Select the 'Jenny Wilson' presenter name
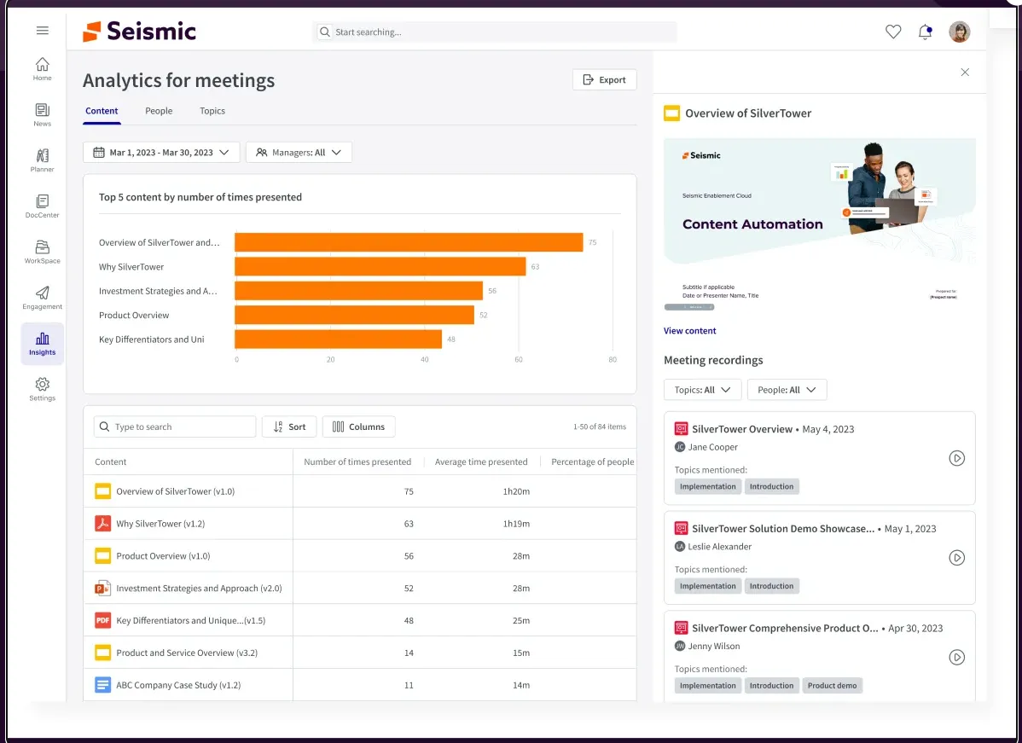 pyautogui.click(x=714, y=646)
